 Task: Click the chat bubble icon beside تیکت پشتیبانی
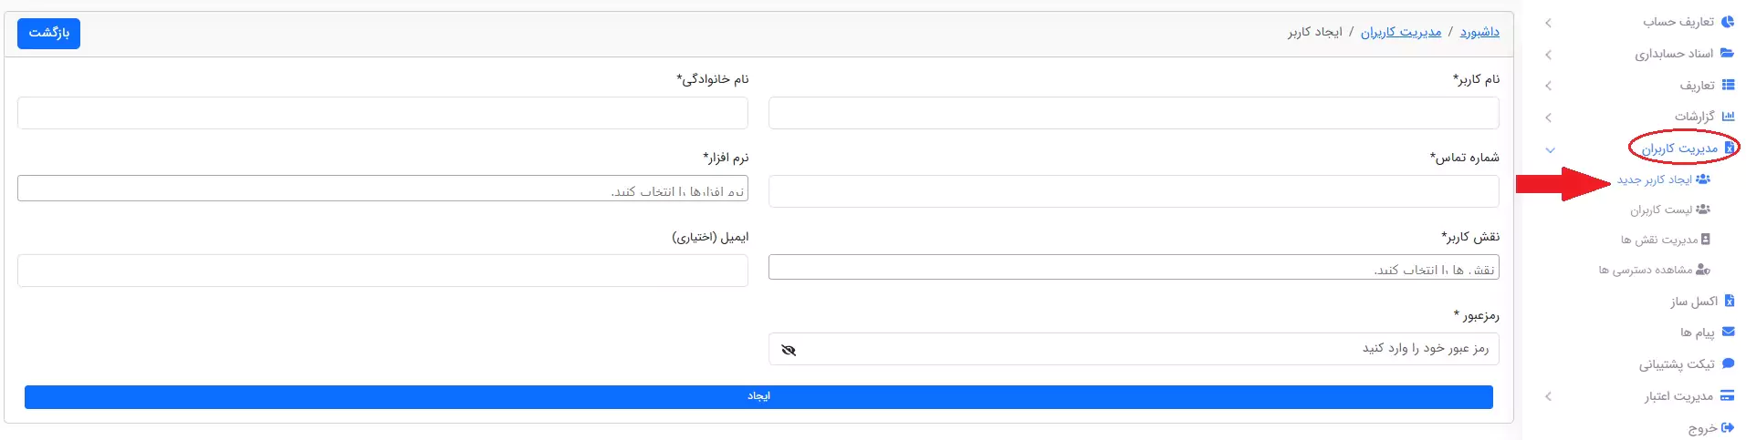point(1728,363)
